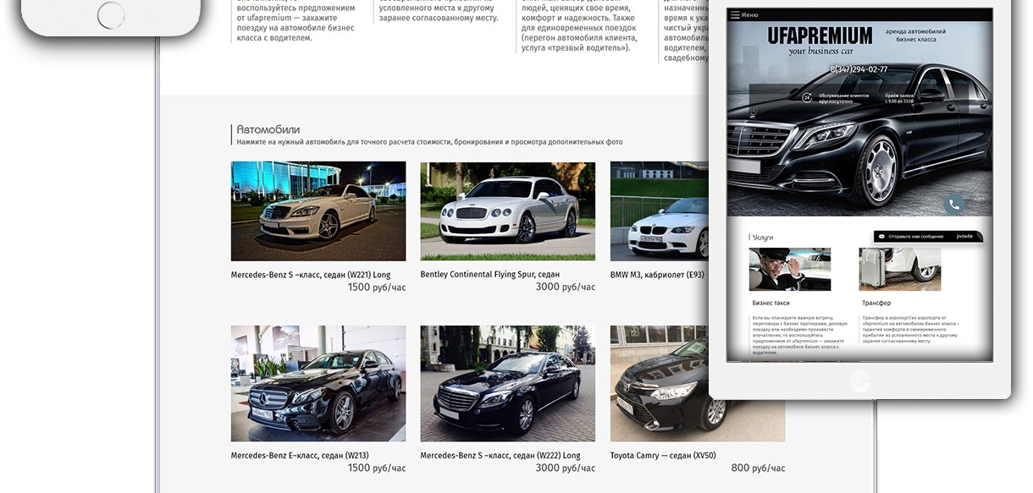Open the Mercedes-Benz E-класс W213 photo

point(318,384)
